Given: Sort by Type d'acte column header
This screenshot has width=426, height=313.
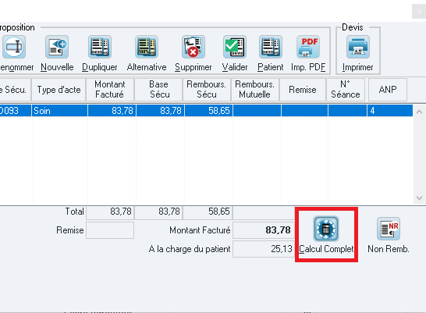Looking at the screenshot, I should click(59, 90).
